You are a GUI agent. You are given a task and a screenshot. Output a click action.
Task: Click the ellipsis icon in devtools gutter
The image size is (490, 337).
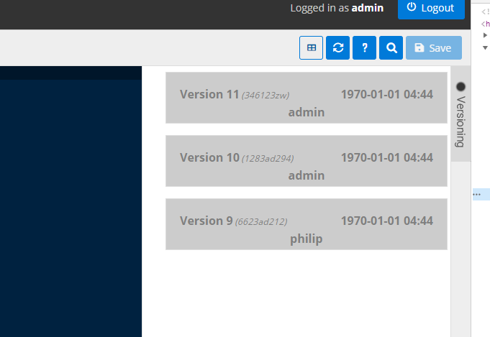coord(476,194)
